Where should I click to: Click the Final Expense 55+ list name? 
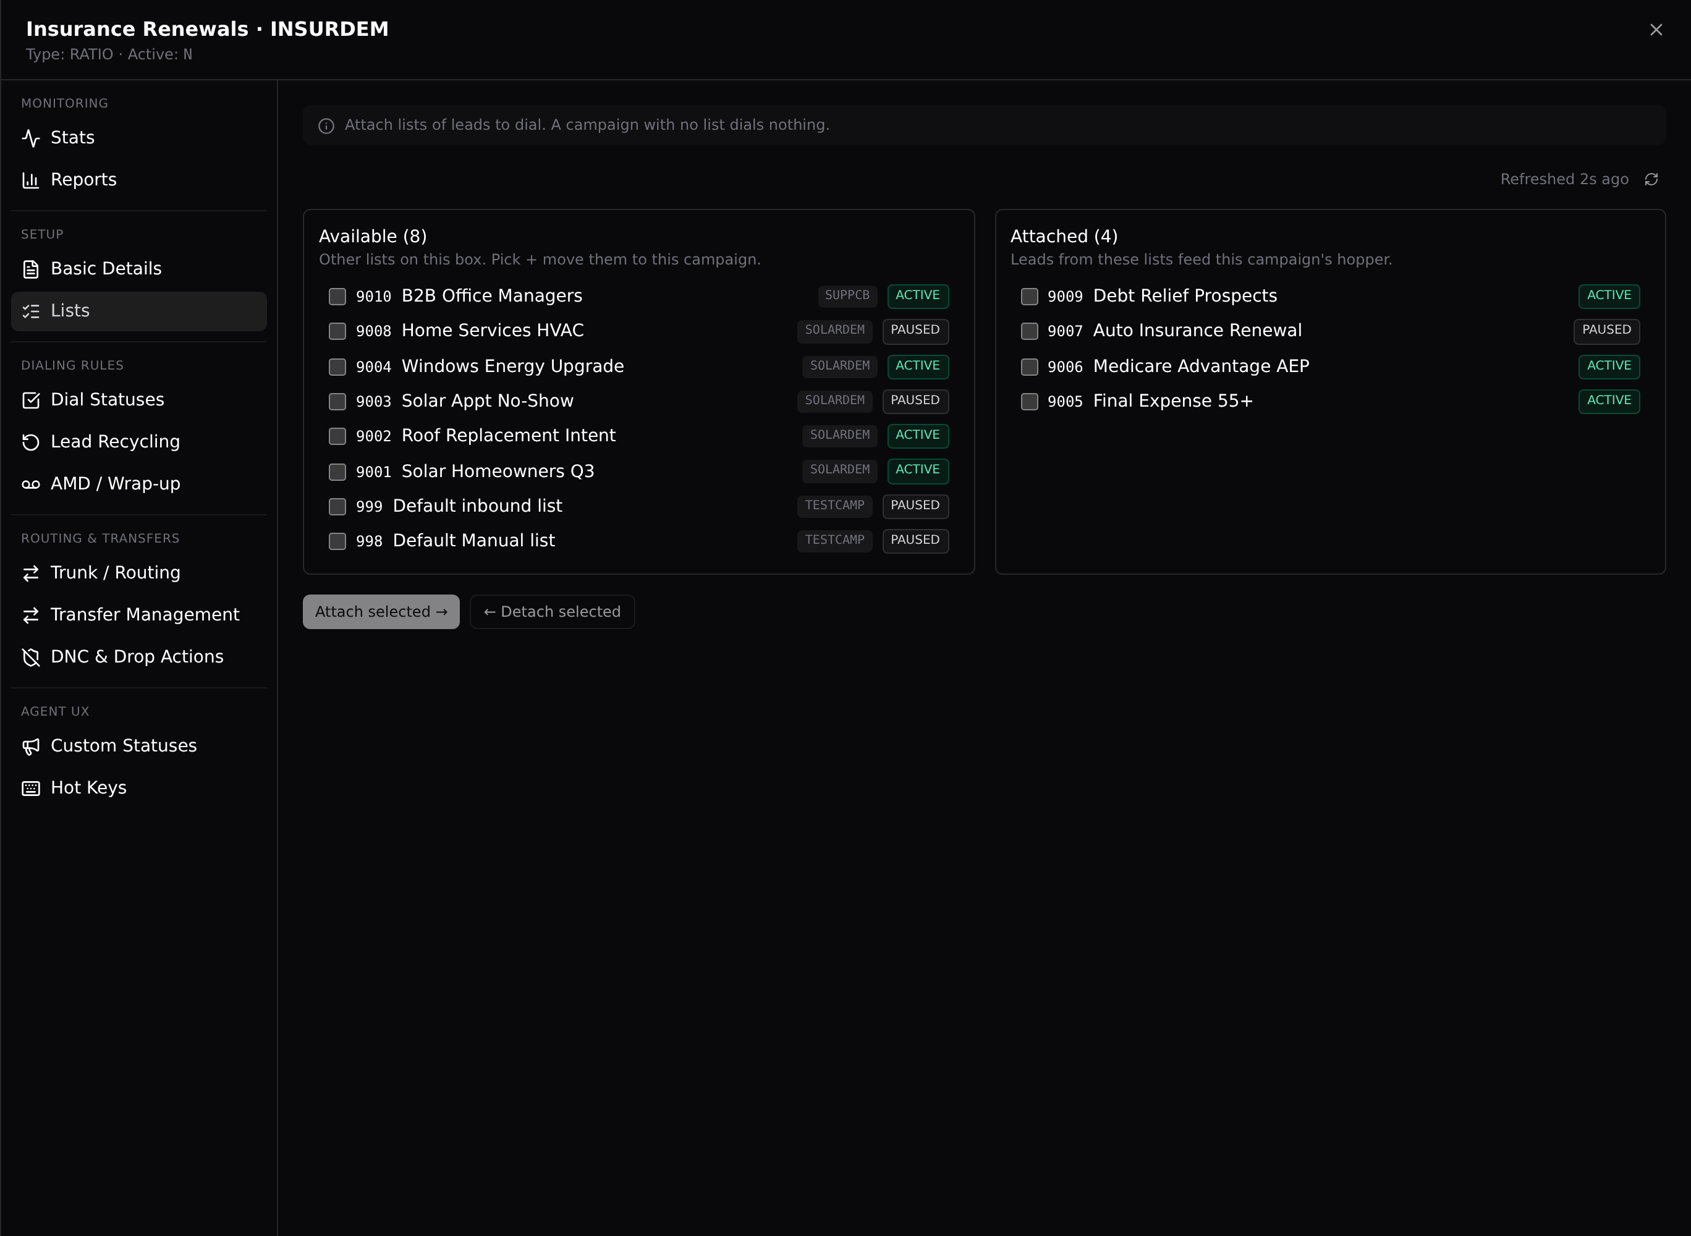[1172, 401]
